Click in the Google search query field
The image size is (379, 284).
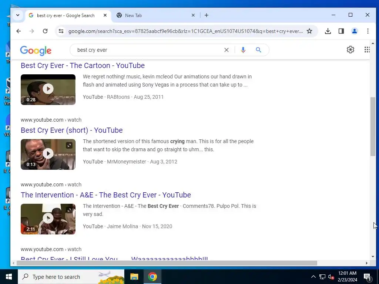coord(147,50)
